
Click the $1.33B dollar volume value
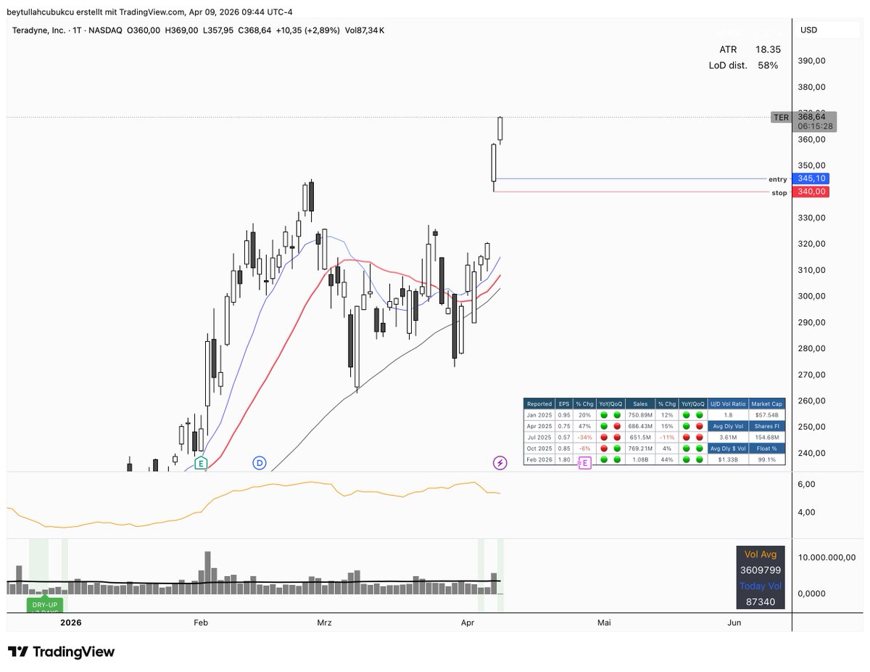[728, 459]
